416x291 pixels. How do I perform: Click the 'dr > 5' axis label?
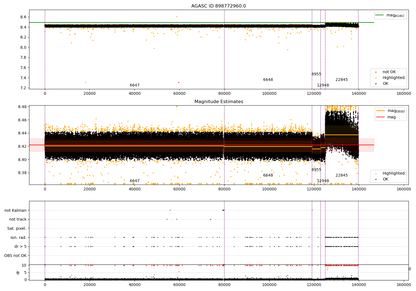point(21,246)
